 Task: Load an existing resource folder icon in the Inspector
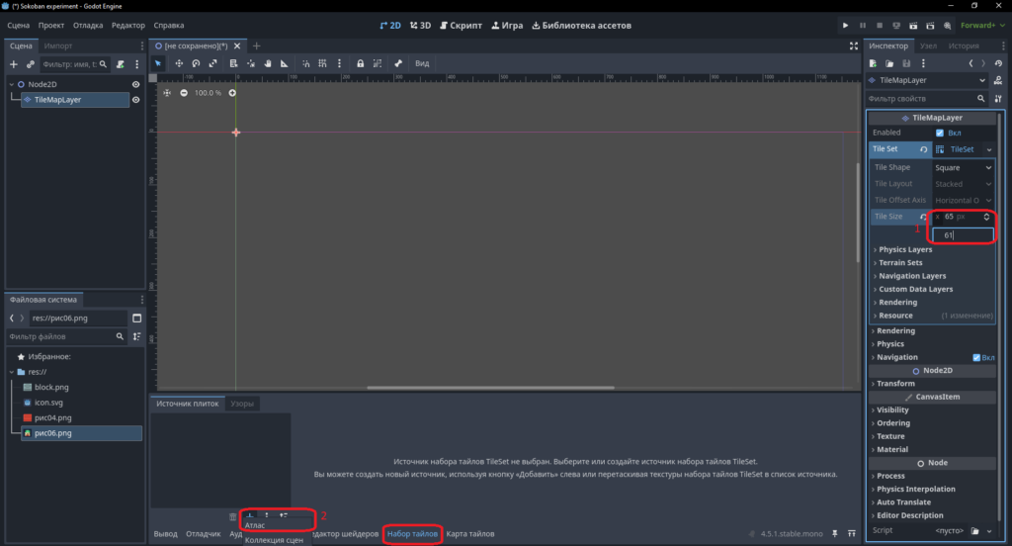[x=889, y=63]
